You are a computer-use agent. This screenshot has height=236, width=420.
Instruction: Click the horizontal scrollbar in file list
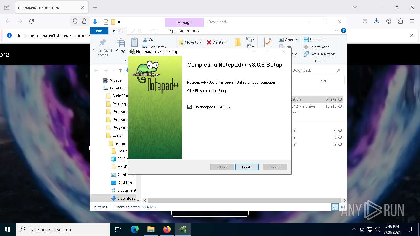click(x=244, y=200)
